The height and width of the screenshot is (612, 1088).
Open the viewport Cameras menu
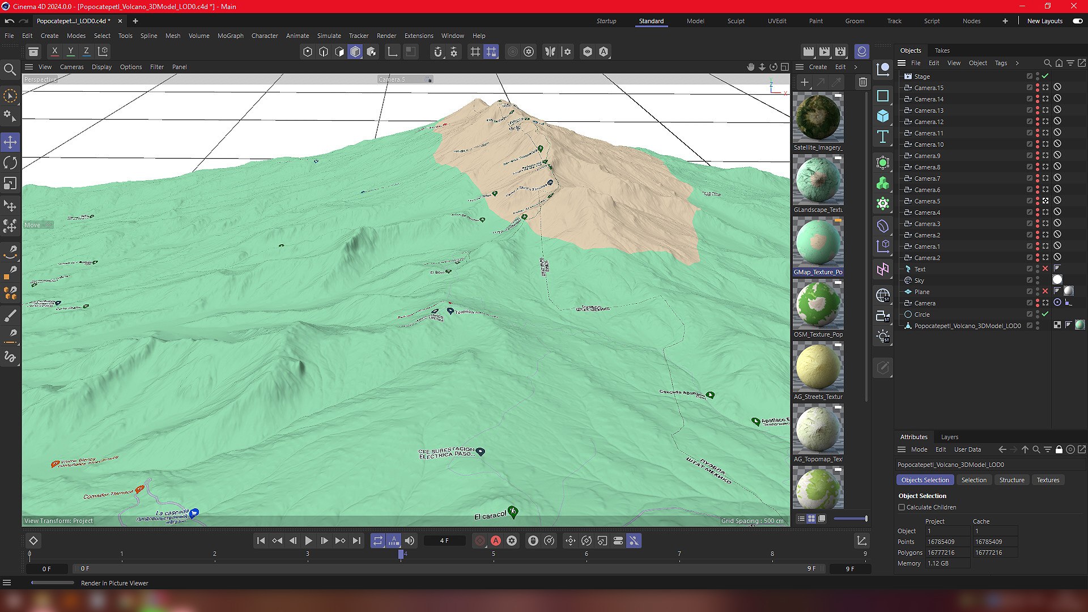[72, 67]
